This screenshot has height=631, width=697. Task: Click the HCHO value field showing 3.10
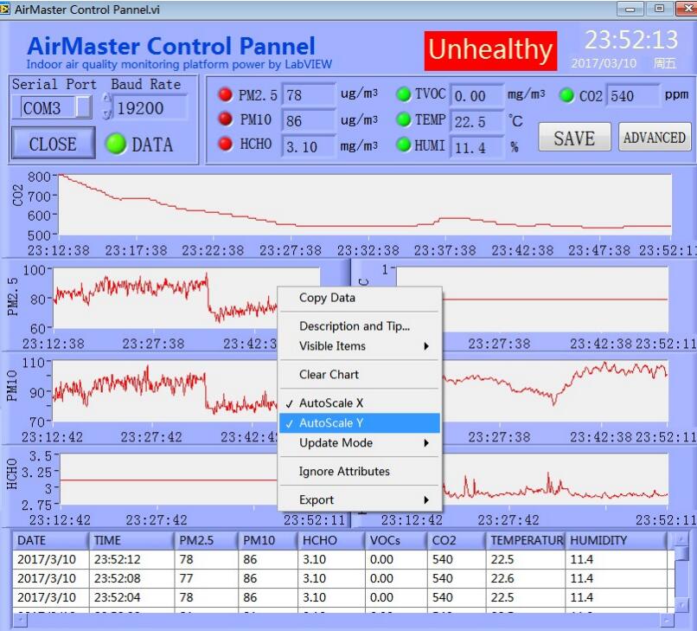click(309, 146)
